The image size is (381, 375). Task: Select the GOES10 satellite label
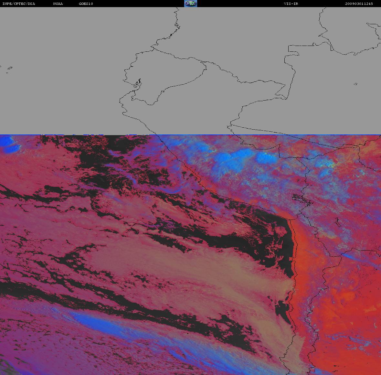pos(86,4)
